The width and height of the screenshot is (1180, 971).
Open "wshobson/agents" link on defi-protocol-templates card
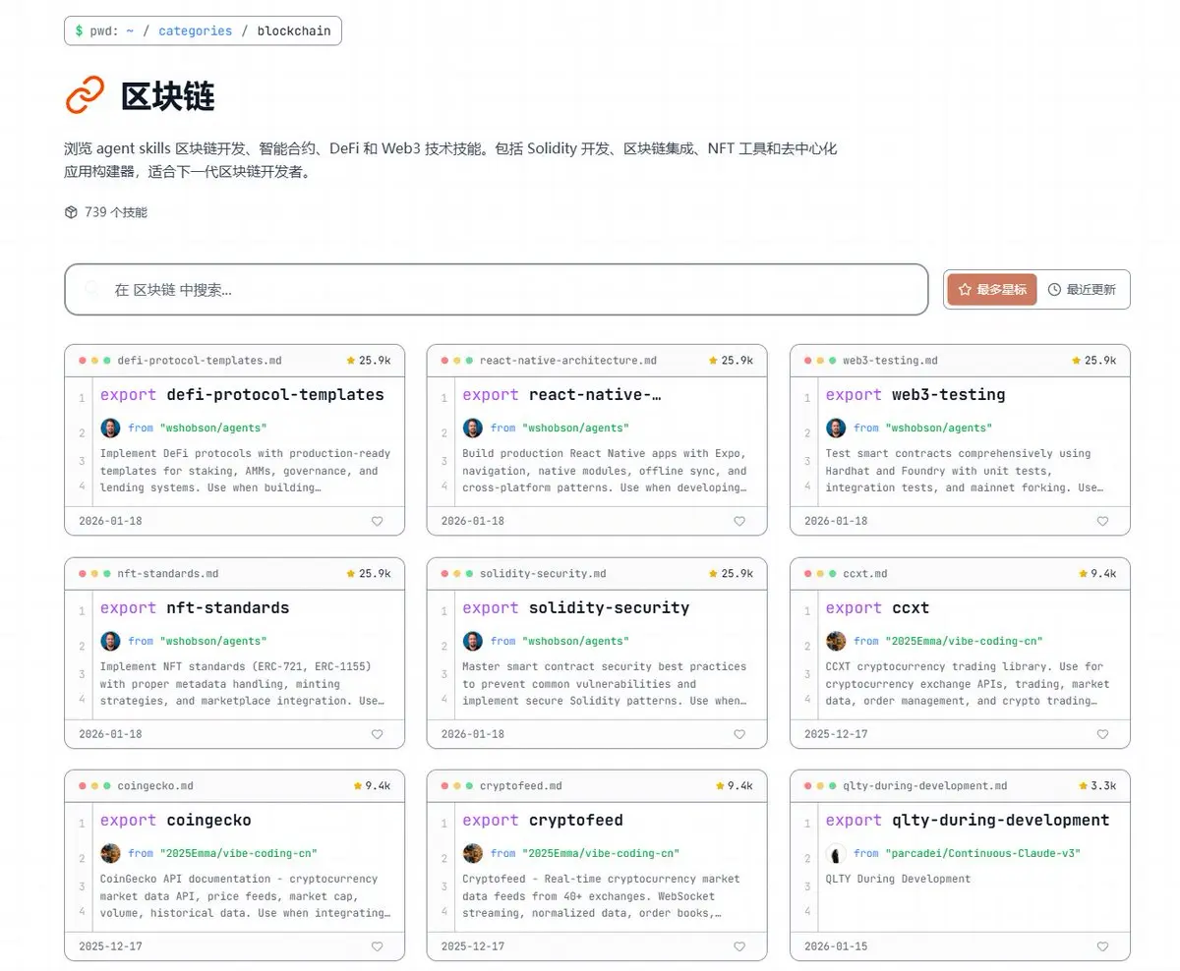point(213,428)
